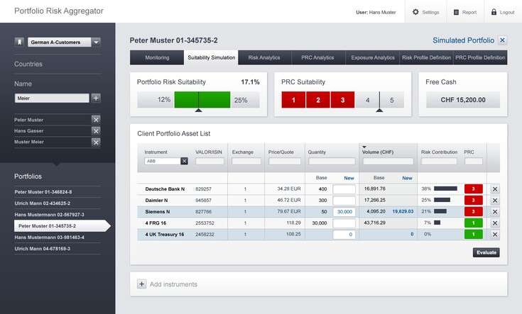Delete the Deutsche Bank N row
Viewport: 522px width, 314px height.
click(495, 189)
